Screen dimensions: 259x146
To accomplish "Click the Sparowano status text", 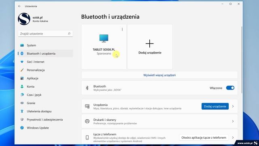I will click(104, 54).
